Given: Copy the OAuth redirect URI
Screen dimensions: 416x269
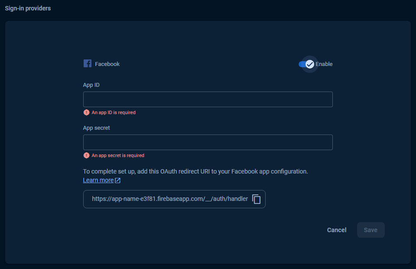Looking at the screenshot, I should 256,199.
